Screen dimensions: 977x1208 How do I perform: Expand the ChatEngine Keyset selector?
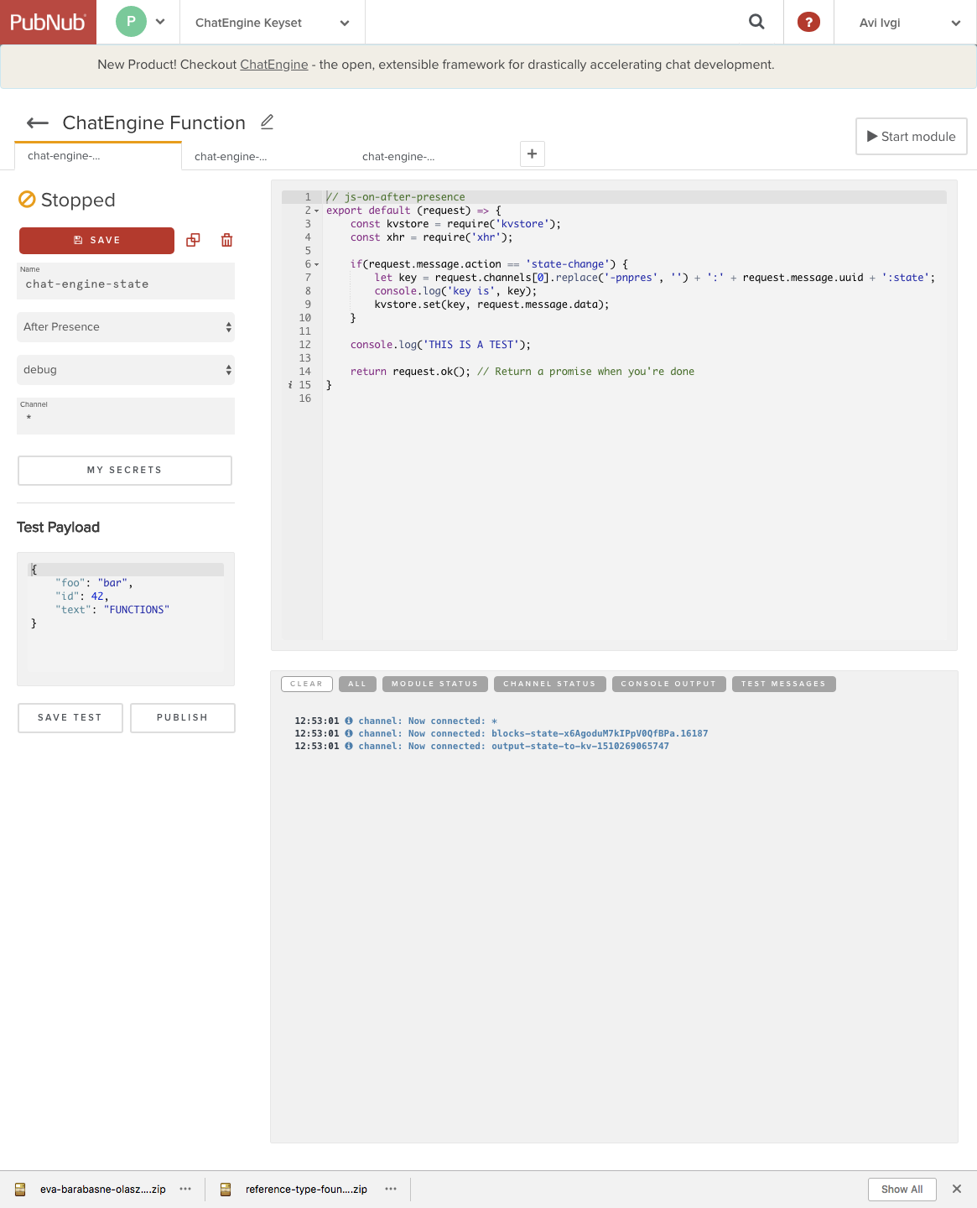click(x=272, y=23)
